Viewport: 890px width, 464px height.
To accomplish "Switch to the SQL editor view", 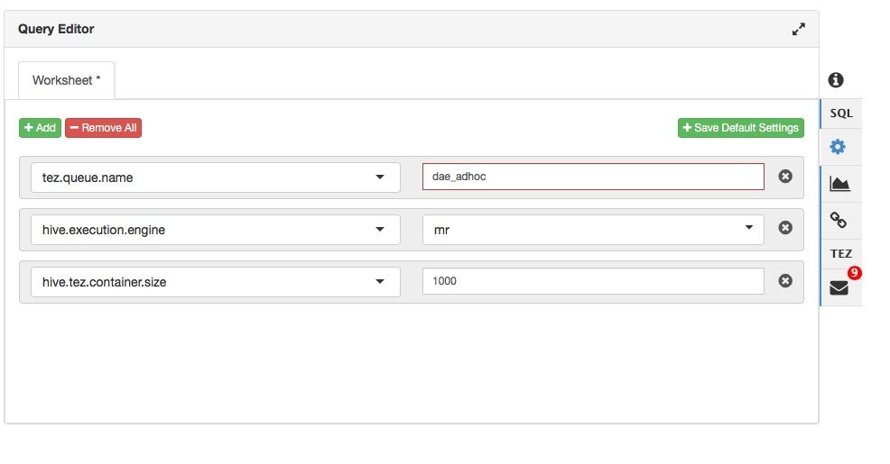I will click(840, 114).
